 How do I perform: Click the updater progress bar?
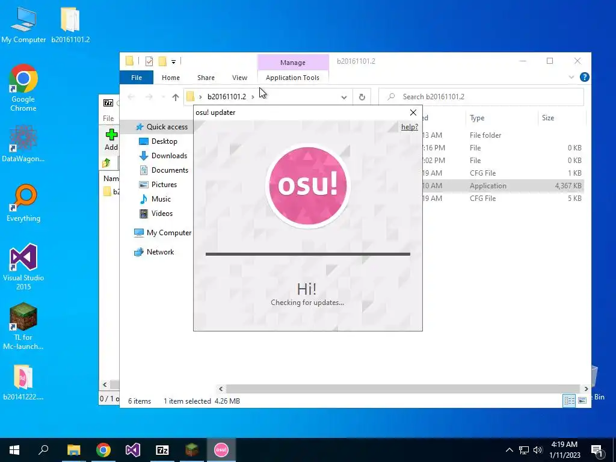point(307,254)
